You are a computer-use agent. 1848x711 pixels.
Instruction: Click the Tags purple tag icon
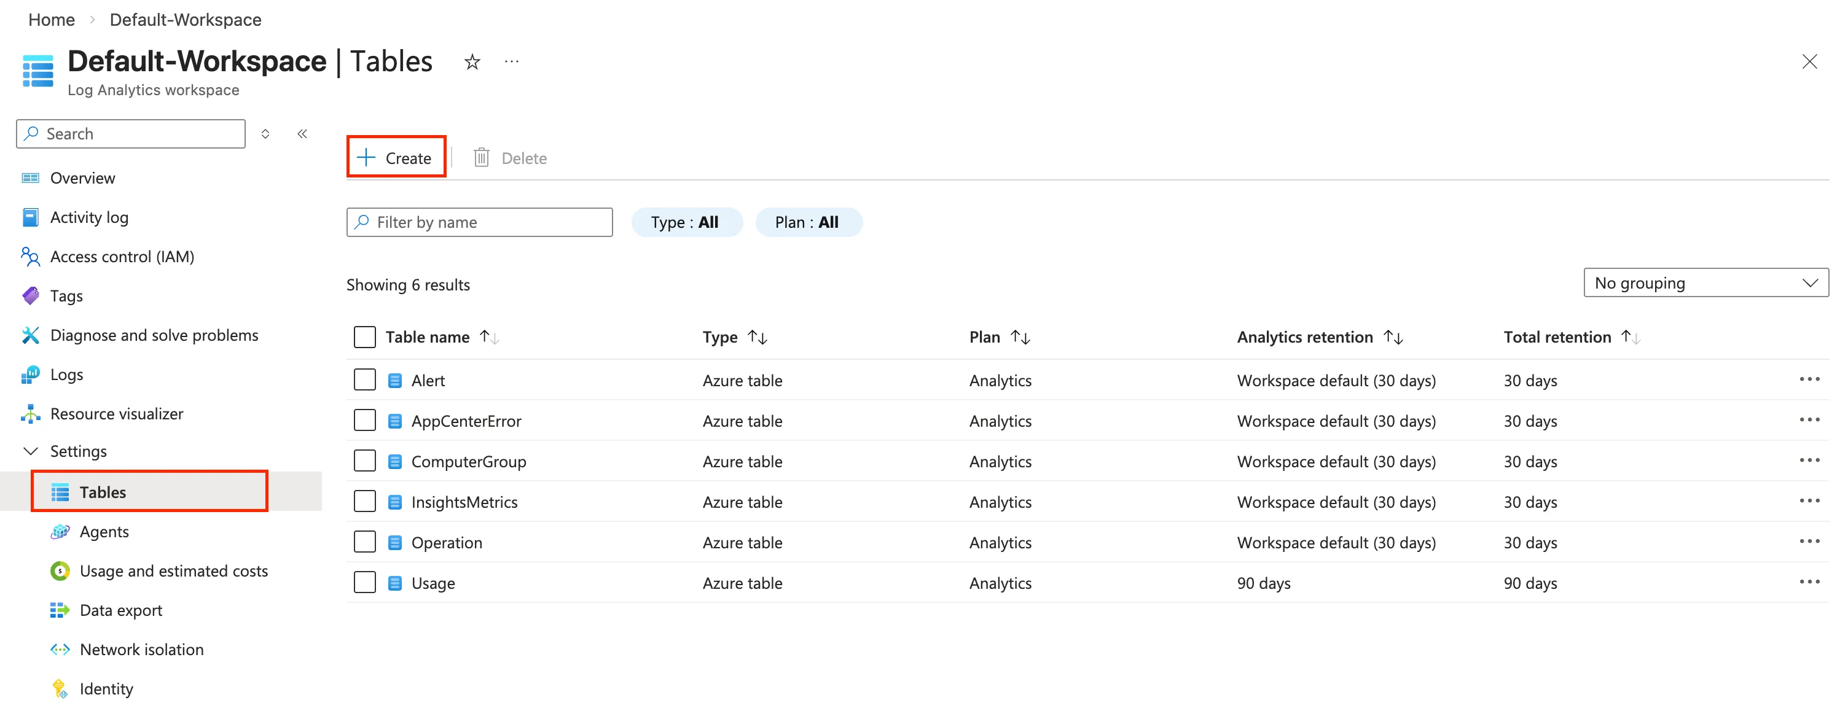pos(30,296)
